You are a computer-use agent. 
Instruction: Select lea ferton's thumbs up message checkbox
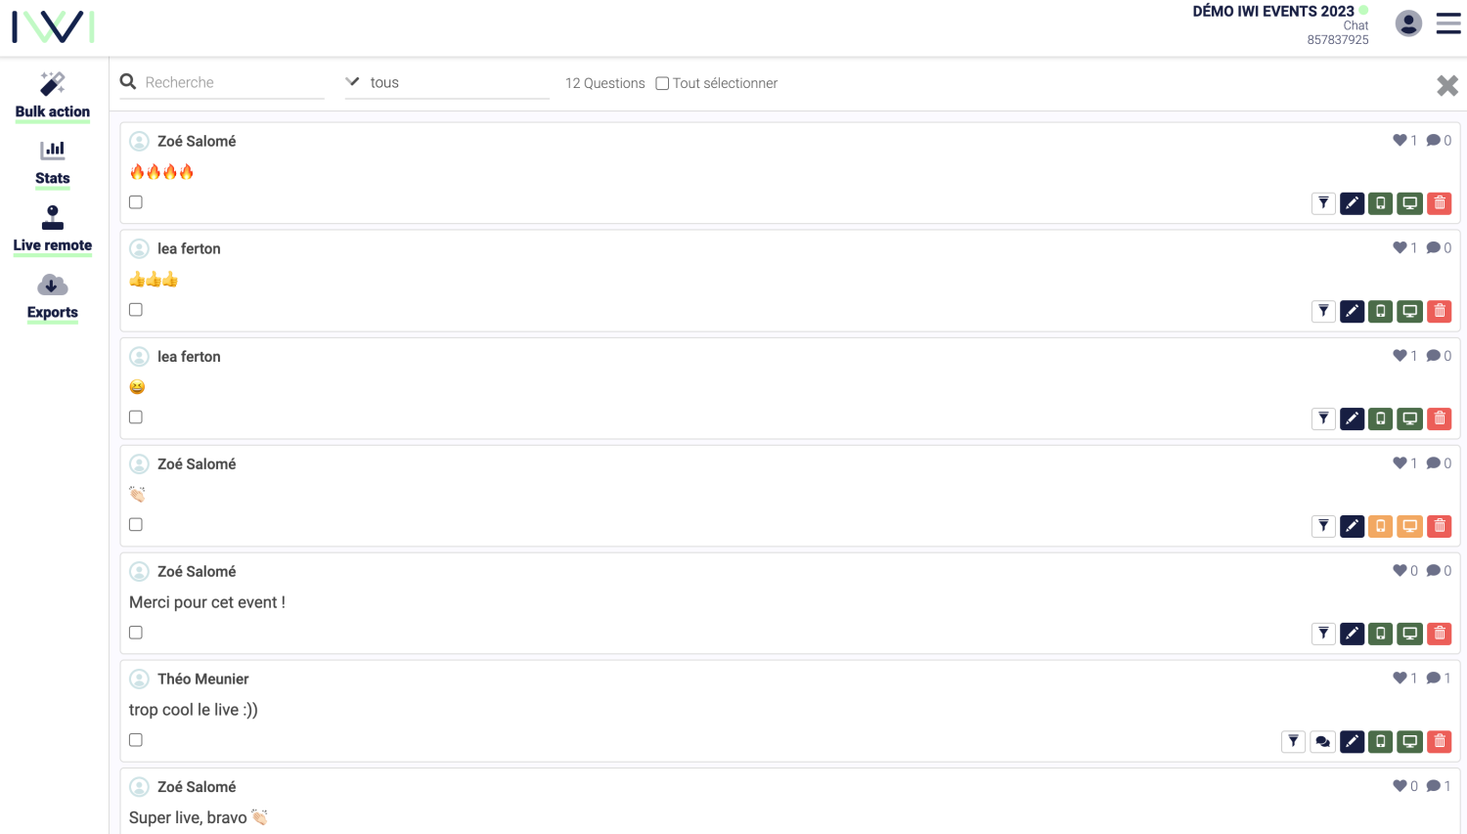pyautogui.click(x=136, y=310)
